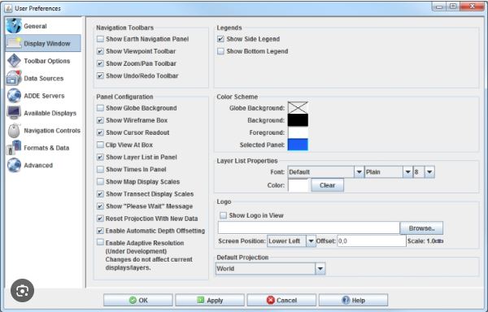Toggle Show "Please Wait" Message checkbox

100,206
